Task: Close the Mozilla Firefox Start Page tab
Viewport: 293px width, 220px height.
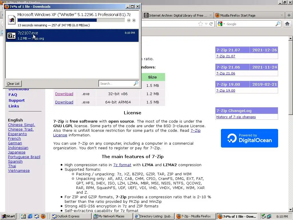Action: [282, 15]
